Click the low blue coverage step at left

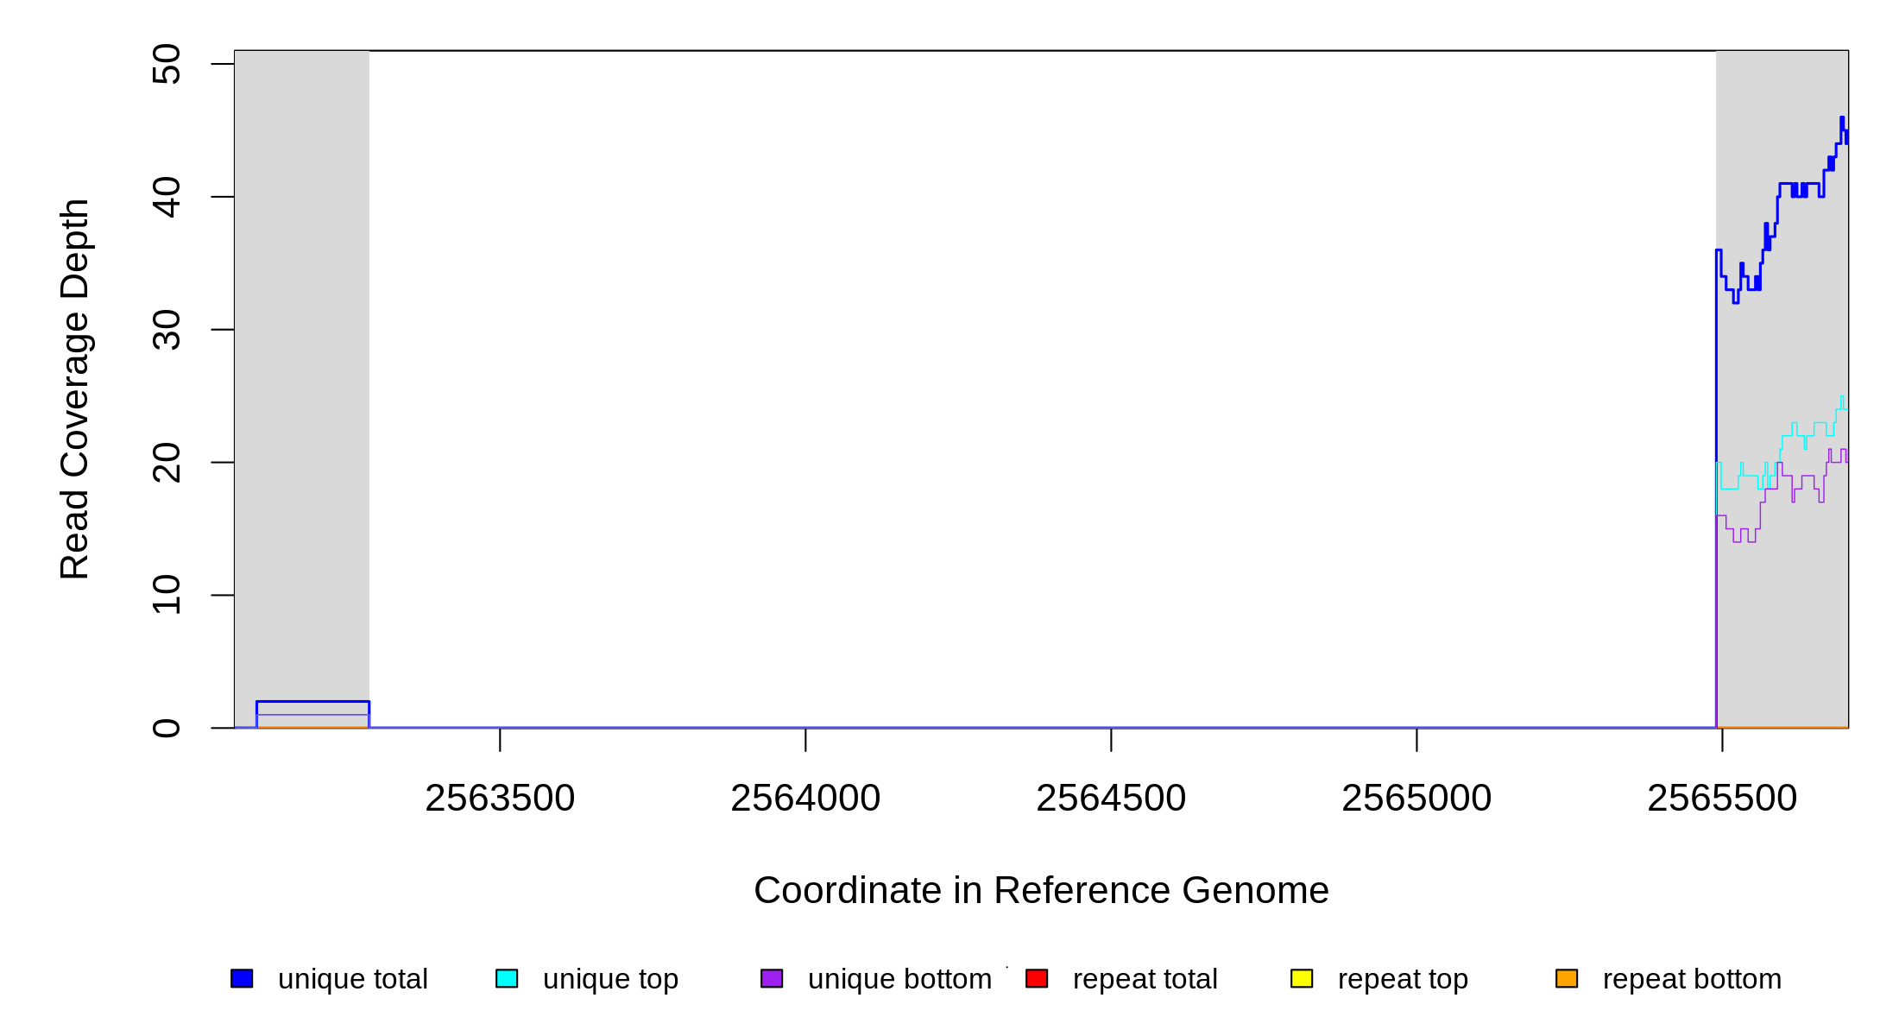(x=312, y=702)
